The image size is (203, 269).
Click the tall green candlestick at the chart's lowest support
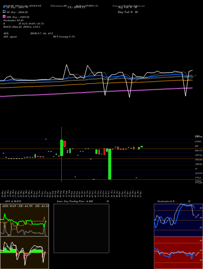click(110, 164)
